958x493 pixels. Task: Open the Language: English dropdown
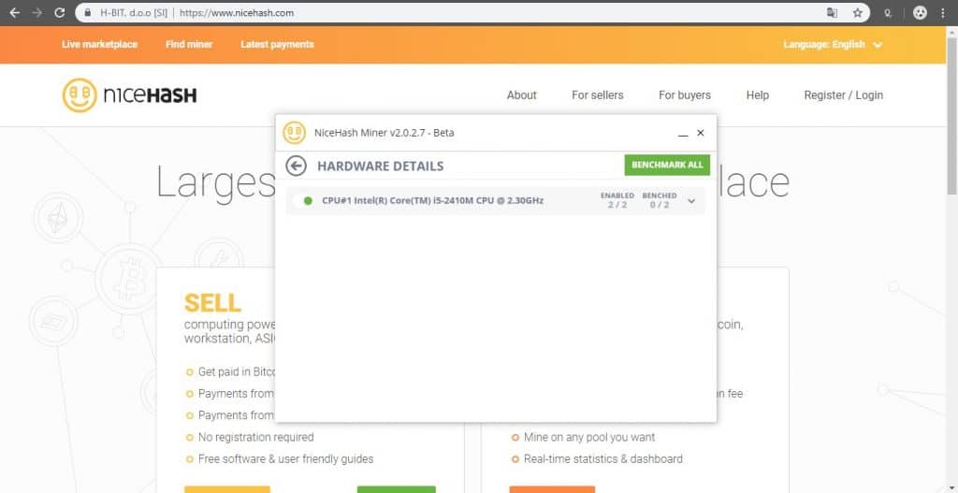click(x=833, y=45)
